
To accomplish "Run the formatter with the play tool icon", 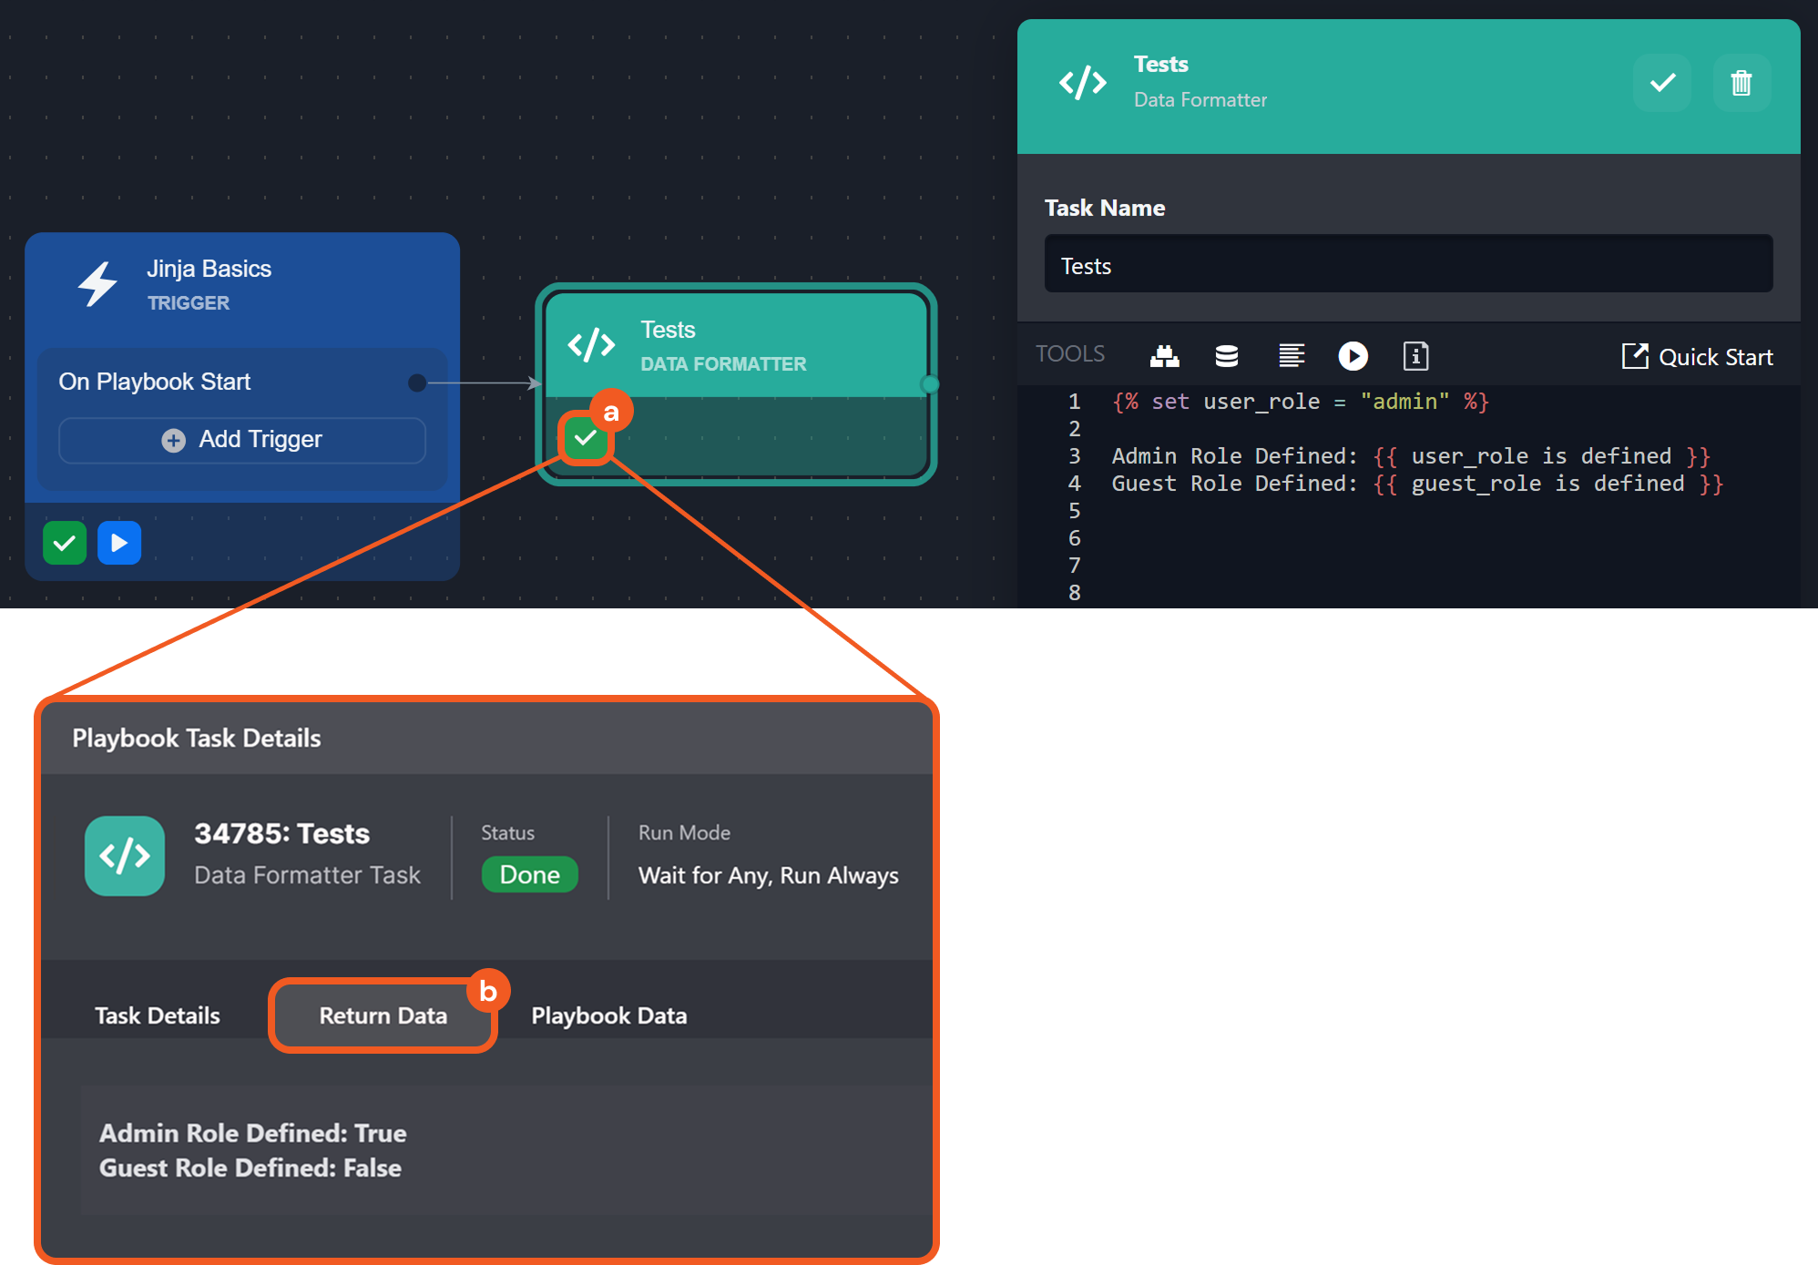I will 1353,356.
